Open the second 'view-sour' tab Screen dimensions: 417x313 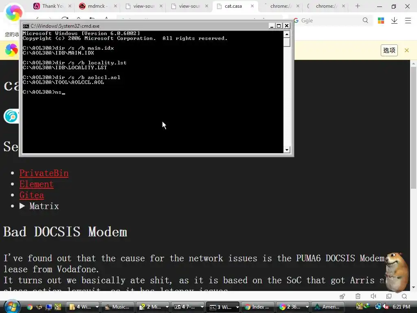pos(189,6)
